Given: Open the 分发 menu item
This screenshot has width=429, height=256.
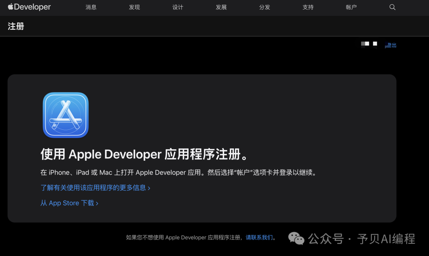Looking at the screenshot, I should click(x=265, y=7).
